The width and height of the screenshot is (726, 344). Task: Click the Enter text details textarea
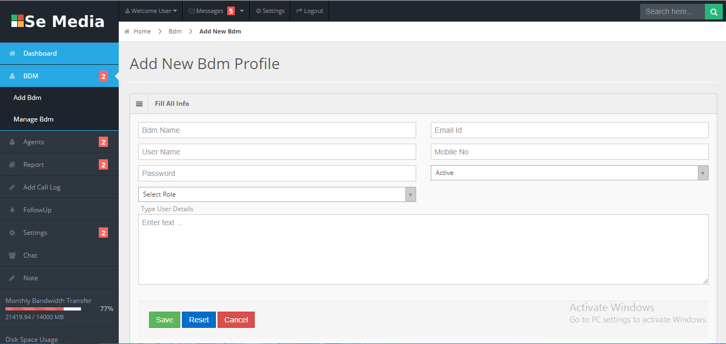coord(423,249)
